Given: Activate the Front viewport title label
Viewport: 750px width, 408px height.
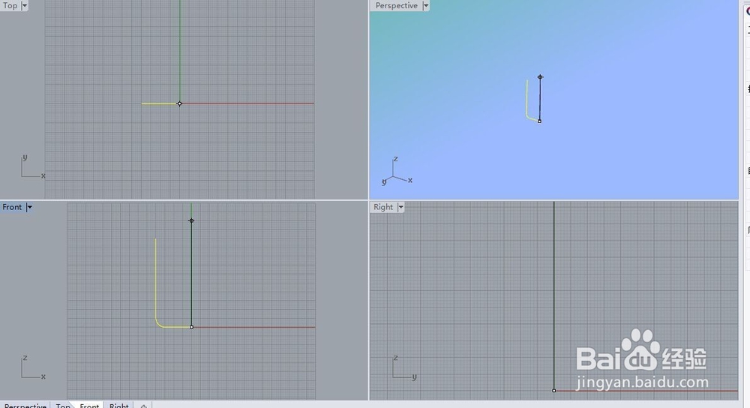Looking at the screenshot, I should (12, 207).
